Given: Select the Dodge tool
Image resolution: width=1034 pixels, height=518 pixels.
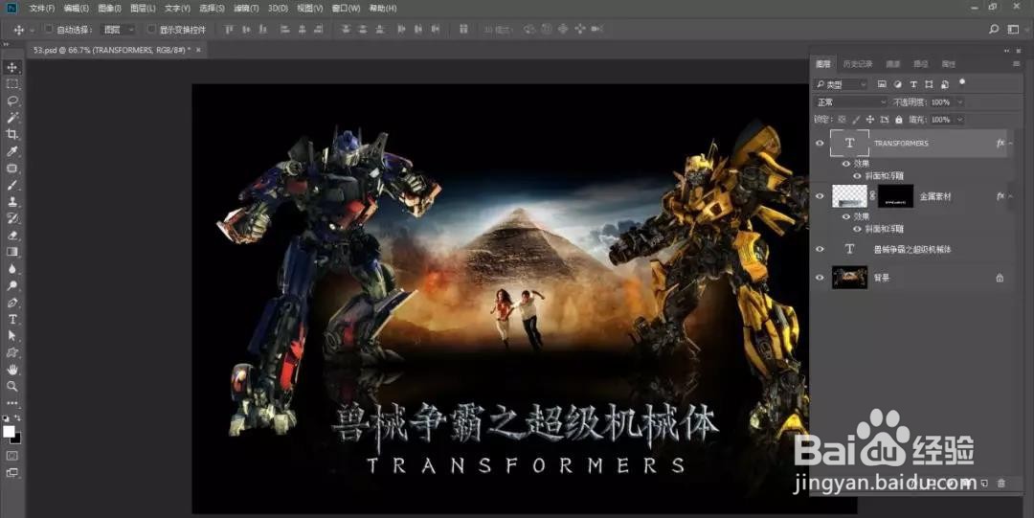Looking at the screenshot, I should point(11,285).
